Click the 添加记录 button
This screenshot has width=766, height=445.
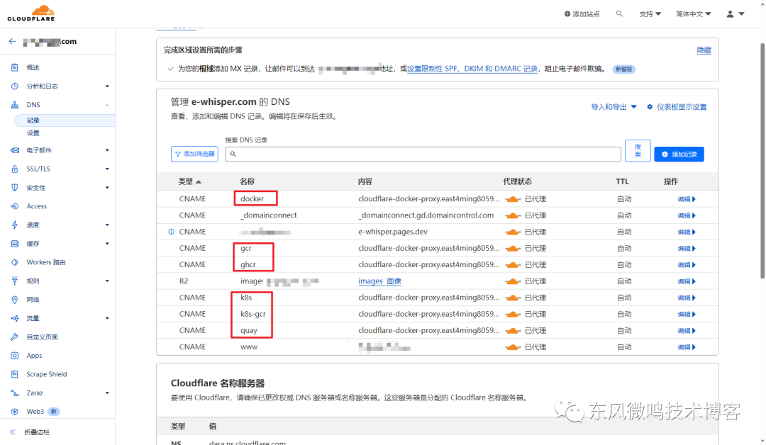point(678,154)
